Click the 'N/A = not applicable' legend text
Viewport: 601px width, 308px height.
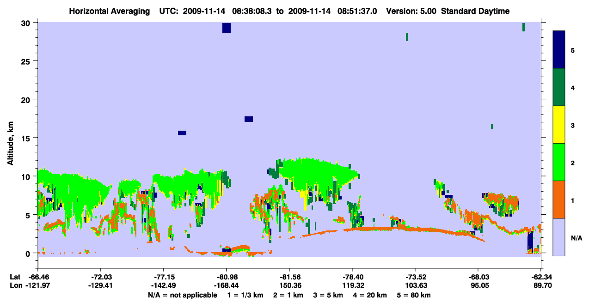182,295
